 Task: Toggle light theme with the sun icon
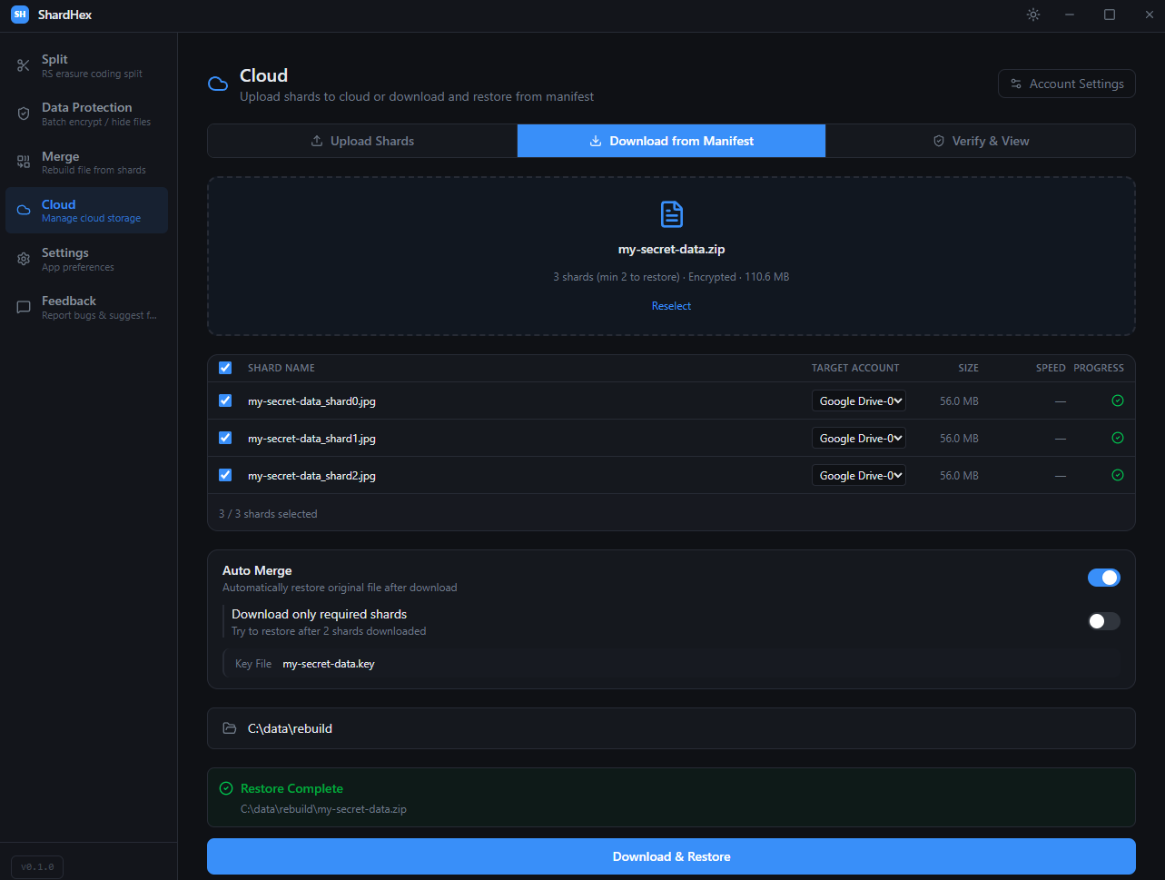[1032, 15]
